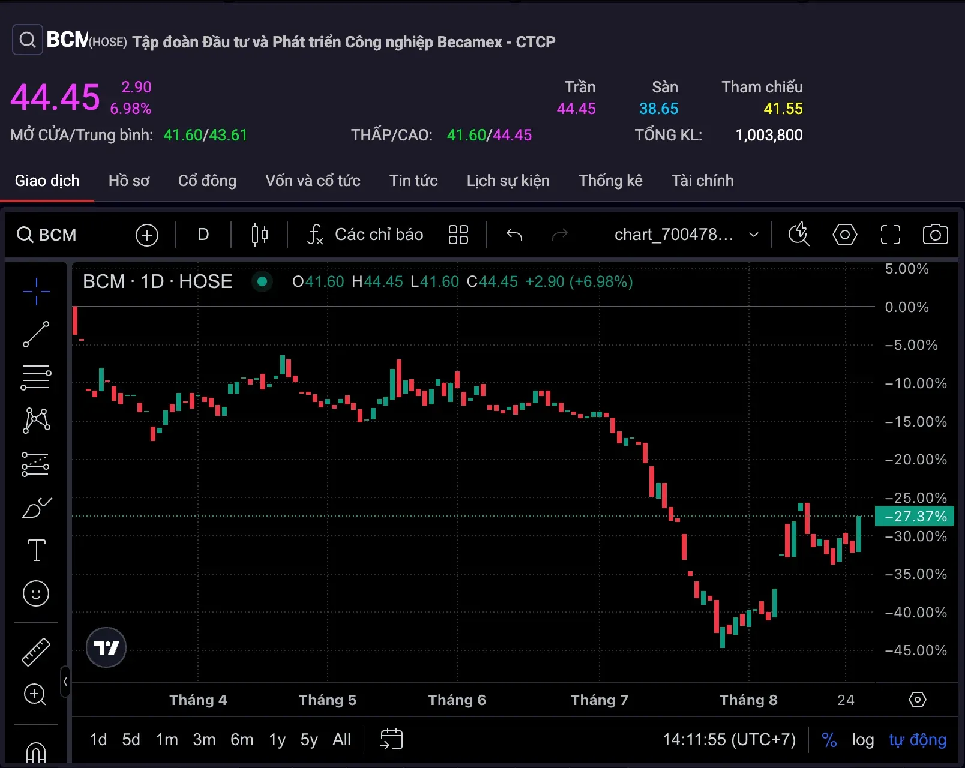Screen dimensions: 965x768
Task: Set chart range to 5d
Action: (x=131, y=740)
